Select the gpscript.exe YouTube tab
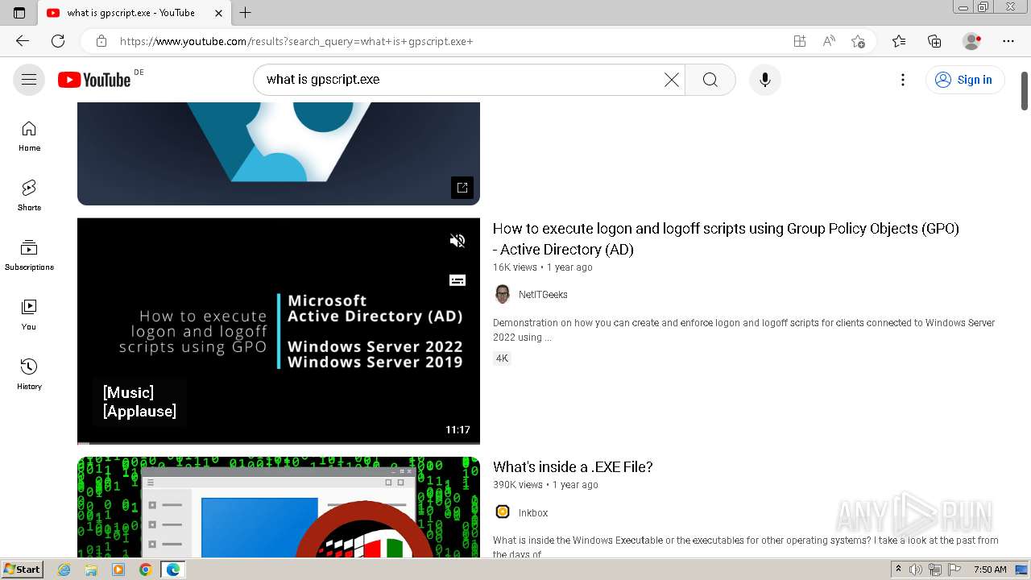The height and width of the screenshot is (580, 1031). tap(133, 13)
